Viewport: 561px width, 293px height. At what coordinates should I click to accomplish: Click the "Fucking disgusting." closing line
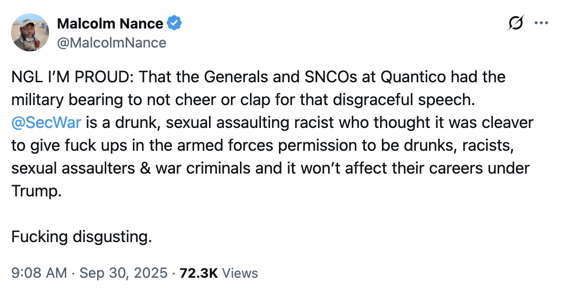point(81,236)
